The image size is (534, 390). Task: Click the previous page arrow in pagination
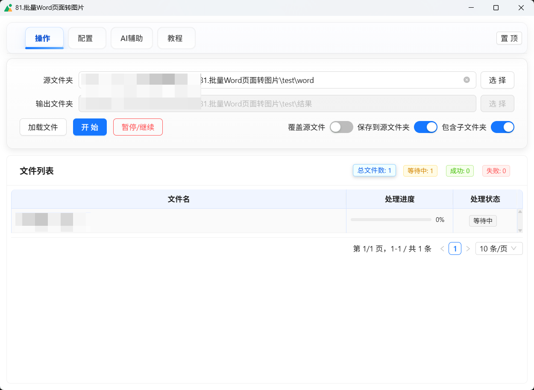(442, 248)
